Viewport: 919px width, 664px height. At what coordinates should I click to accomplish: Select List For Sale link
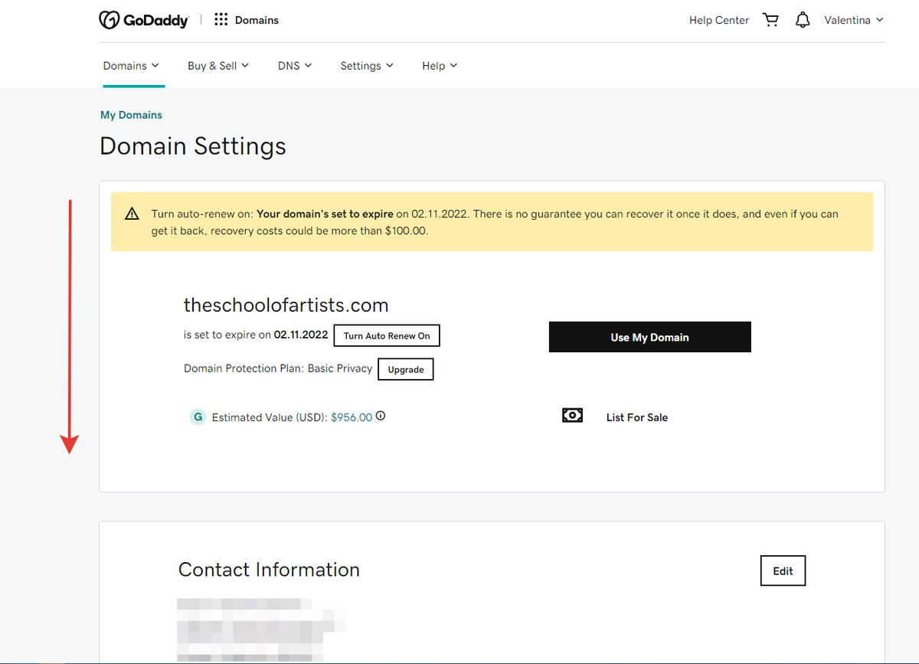point(637,417)
